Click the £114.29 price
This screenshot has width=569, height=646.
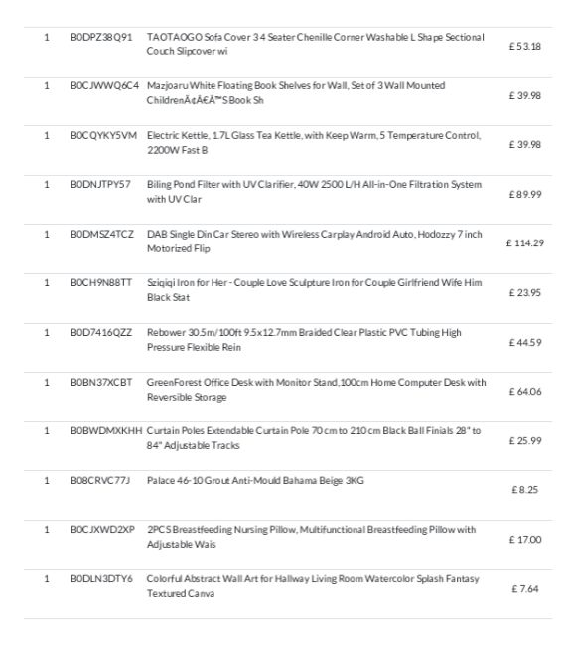pyautogui.click(x=525, y=243)
